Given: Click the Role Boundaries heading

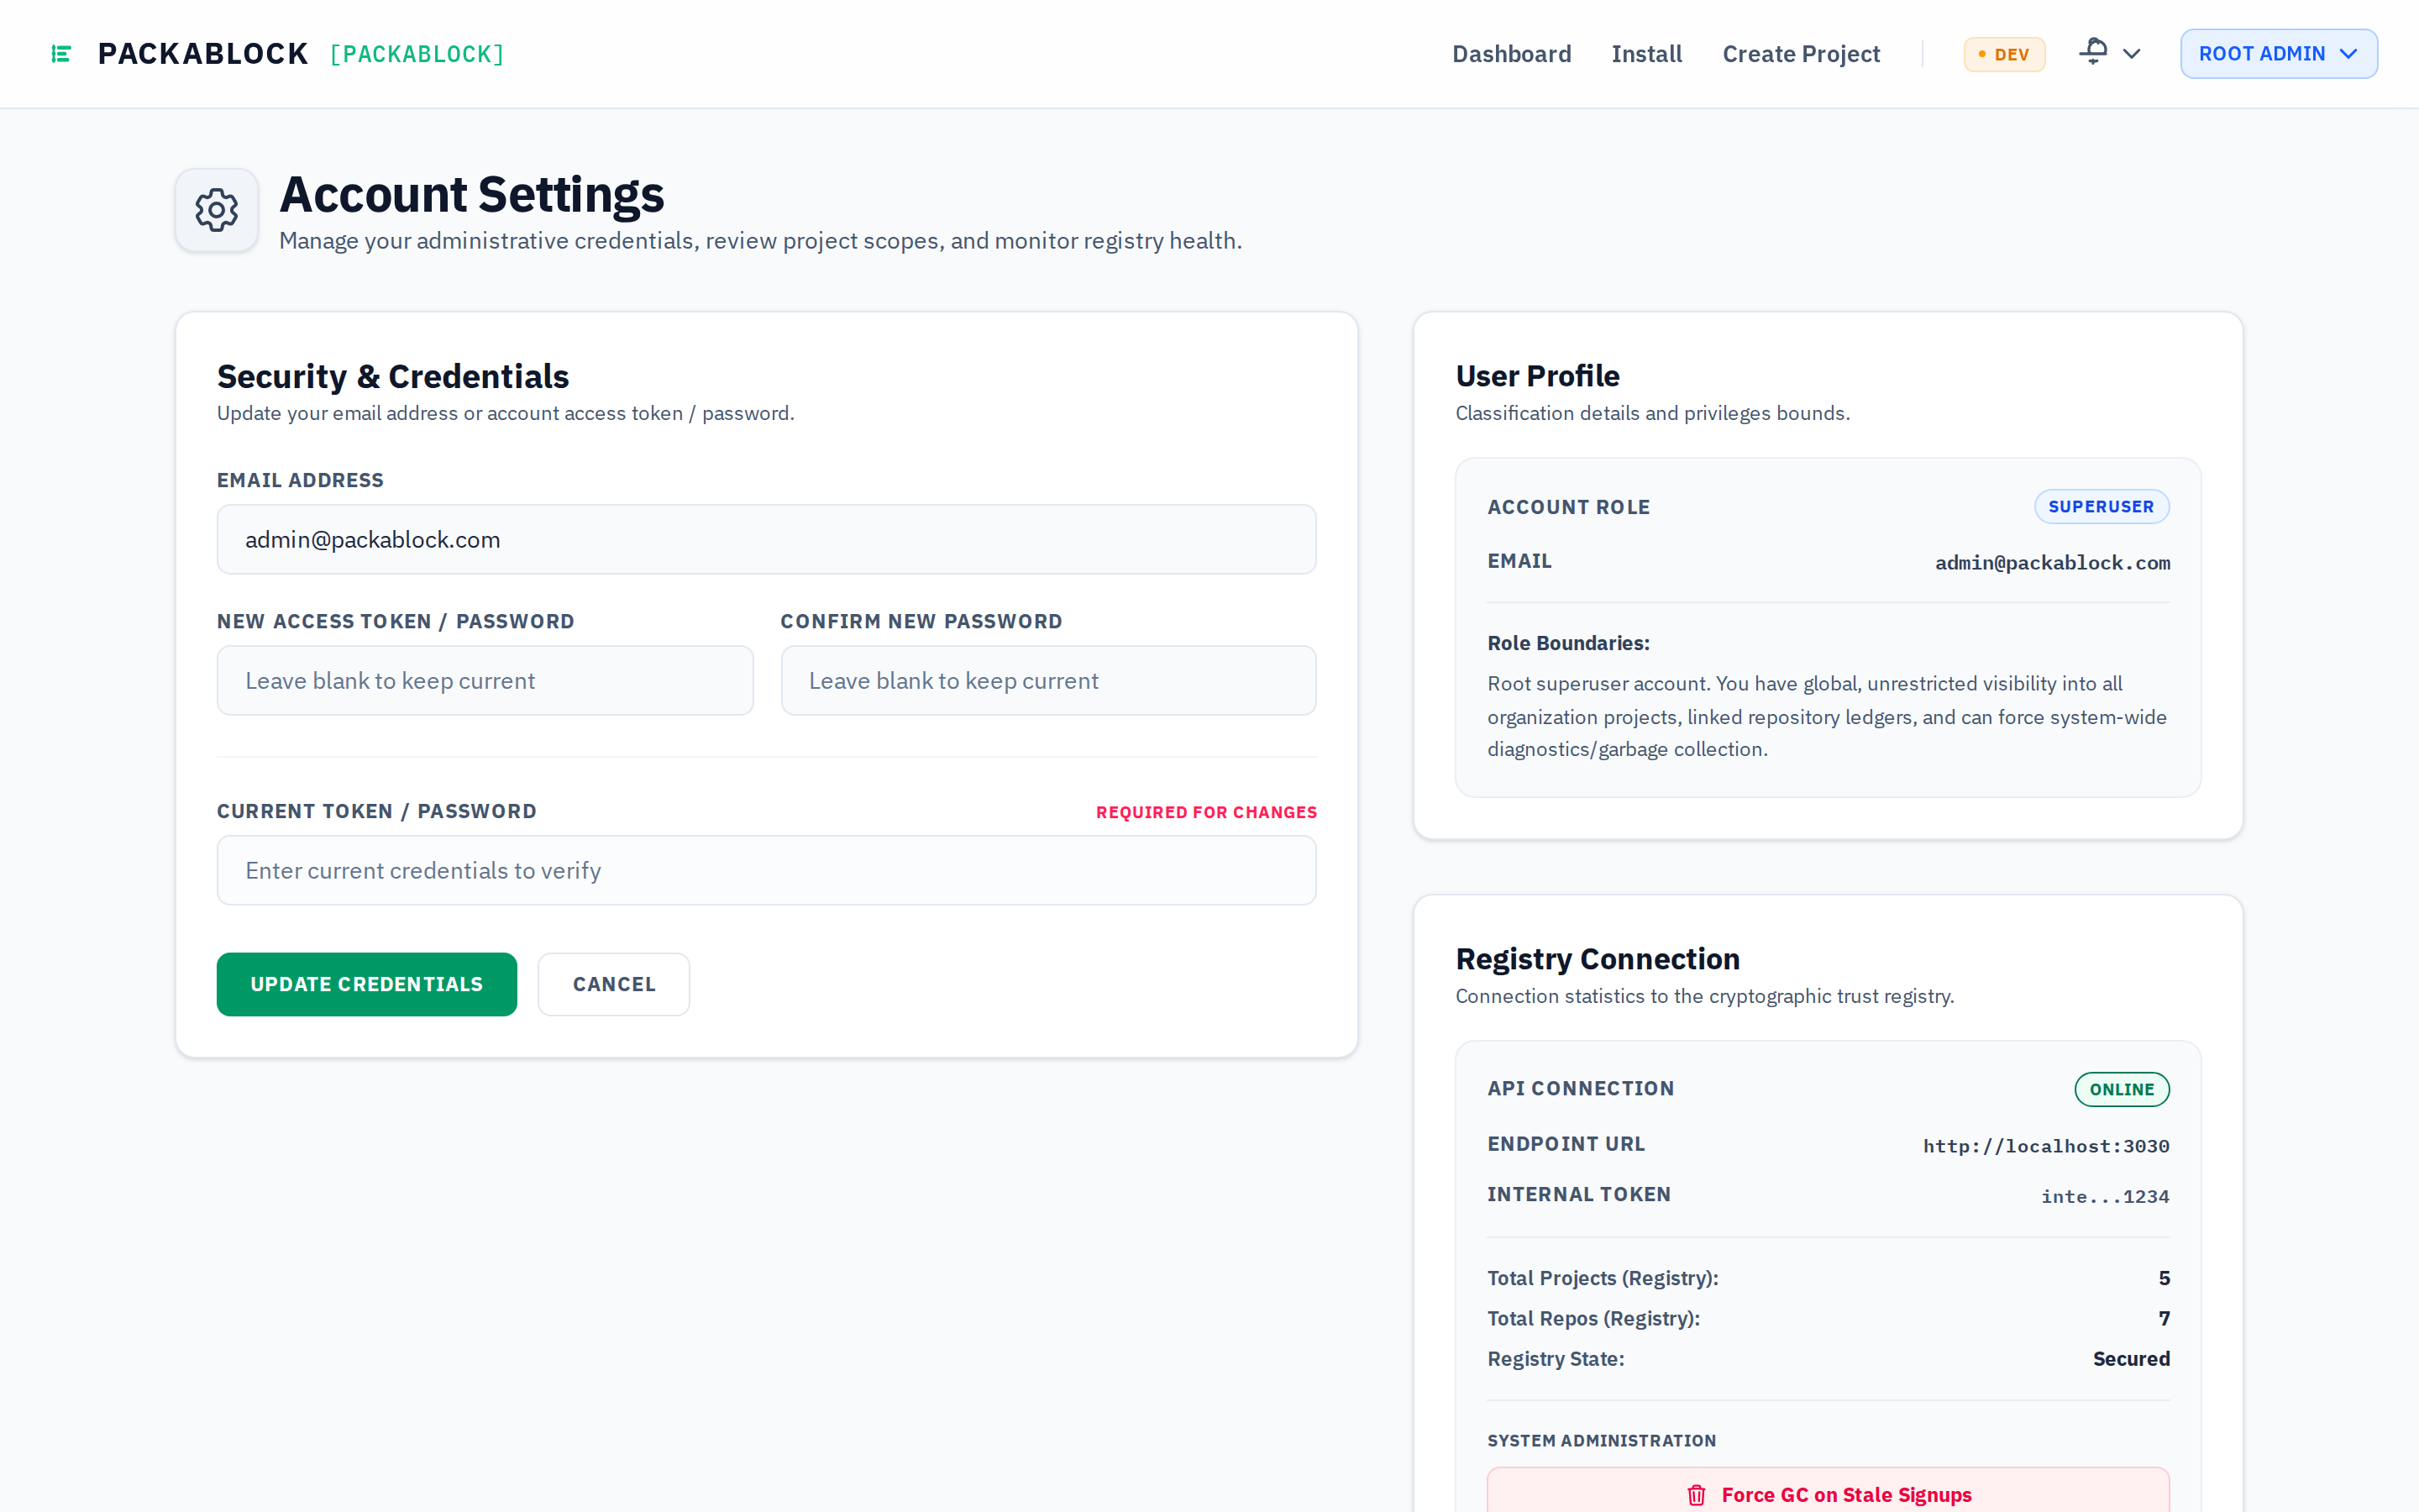Looking at the screenshot, I should coord(1568,643).
